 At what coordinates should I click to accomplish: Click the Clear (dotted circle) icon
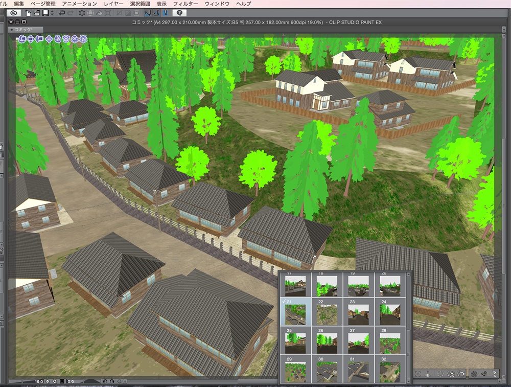[x=81, y=13]
